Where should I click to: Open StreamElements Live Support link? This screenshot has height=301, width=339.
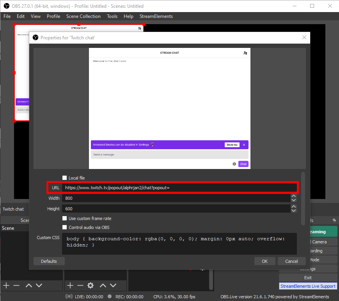(x=308, y=286)
